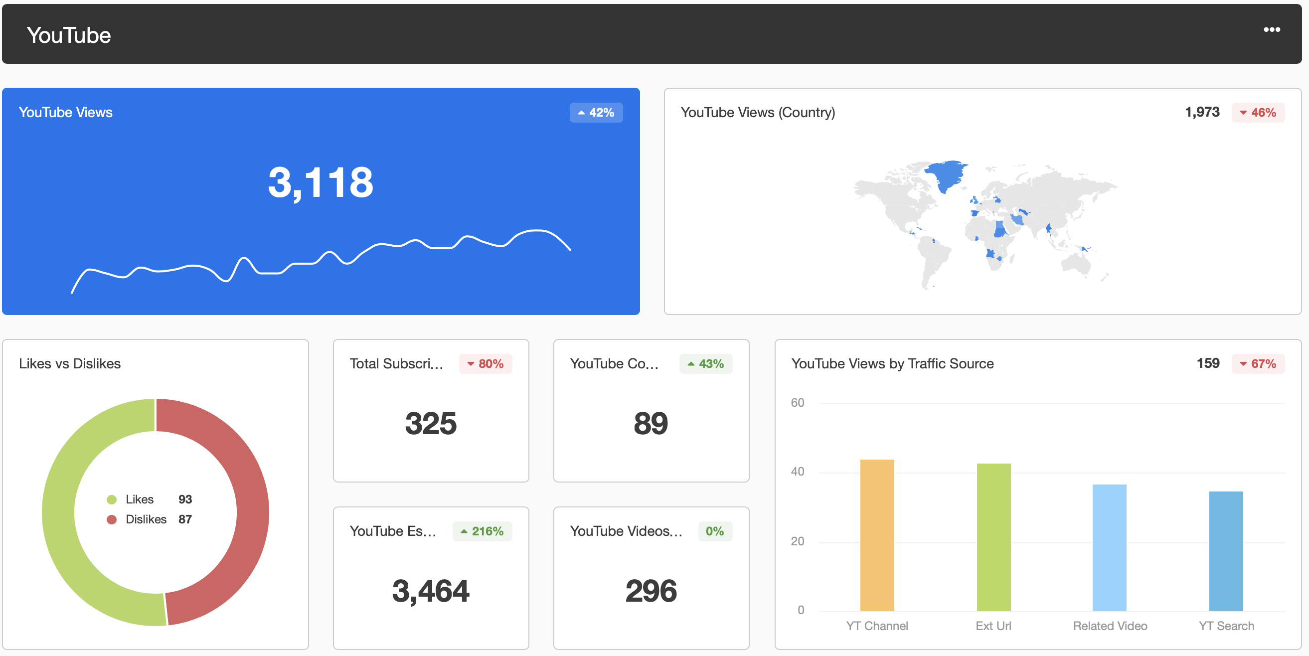The image size is (1309, 656).
Task: Click the 80% decrease badge on Total Subscribers
Action: point(486,364)
